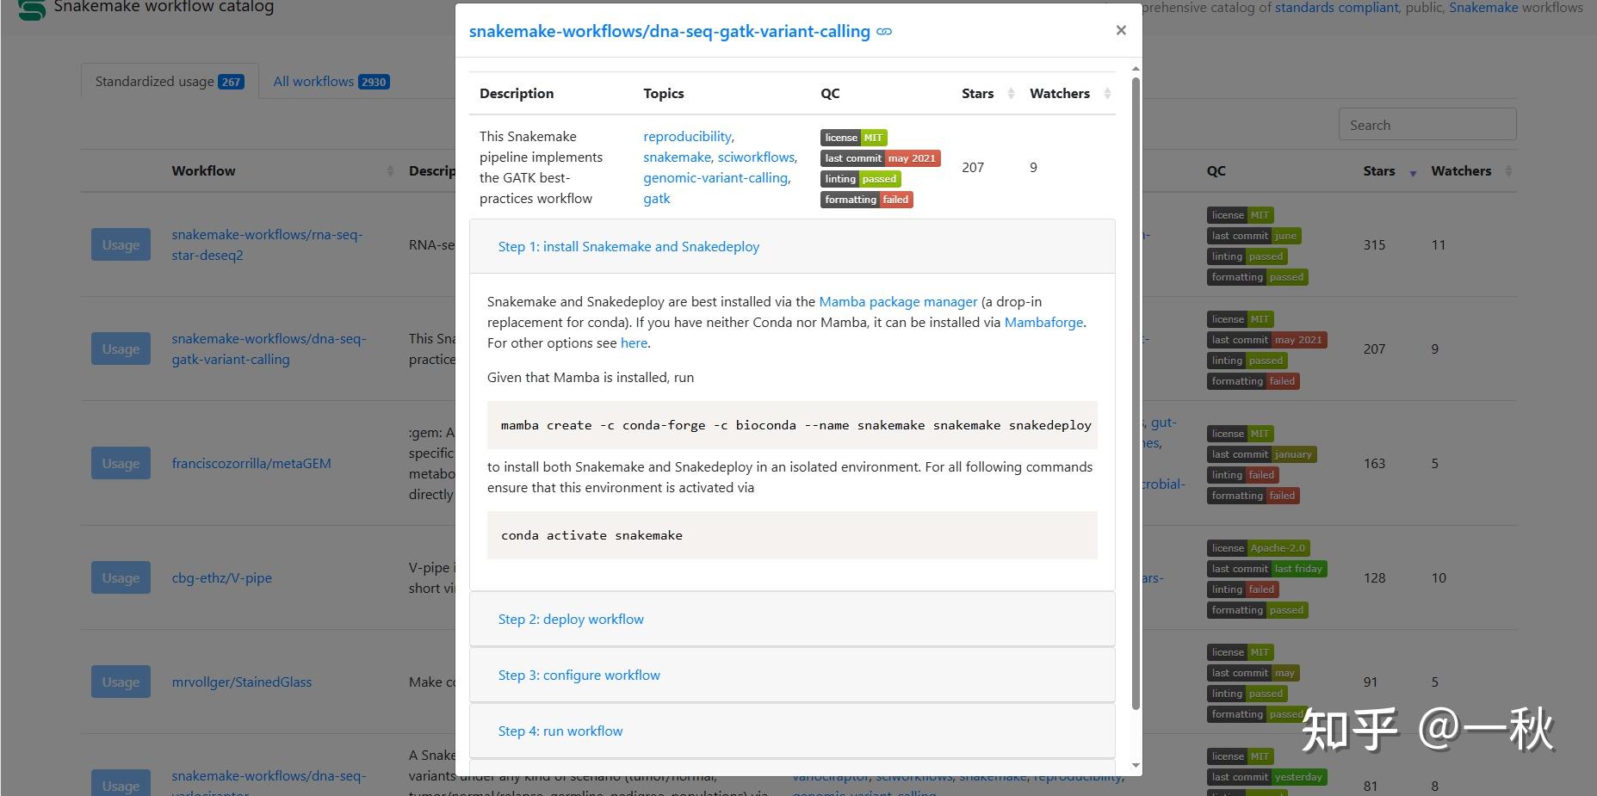1597x796 pixels.
Task: Click the Snakemake logo icon
Action: point(33,9)
